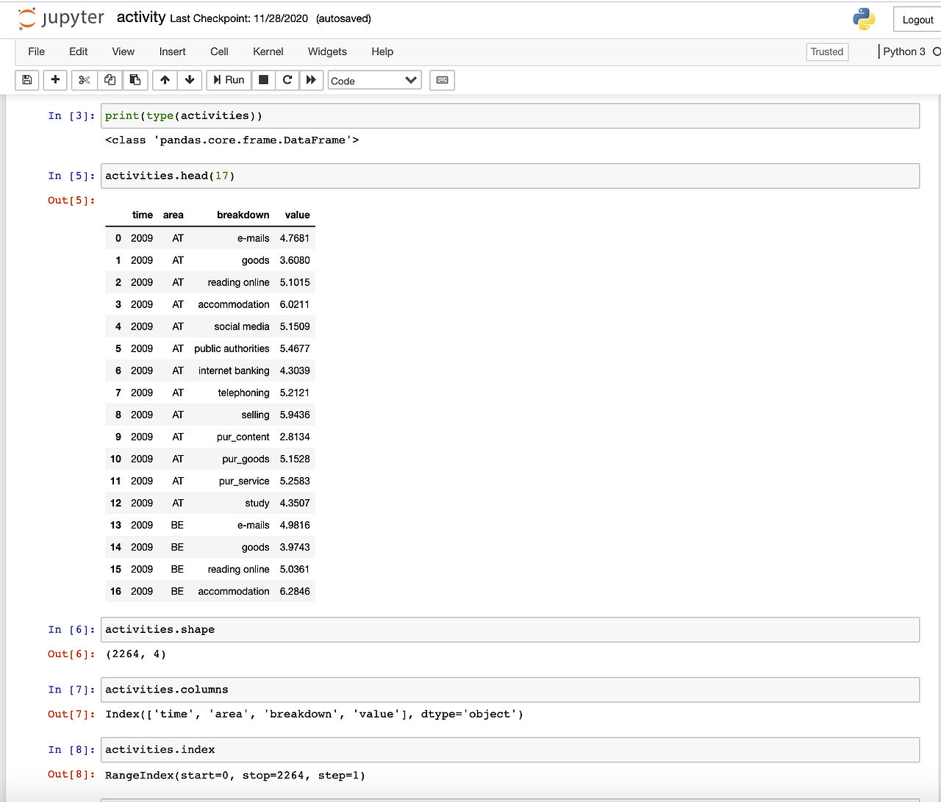Open the File menu
The height and width of the screenshot is (802, 941).
pos(36,51)
